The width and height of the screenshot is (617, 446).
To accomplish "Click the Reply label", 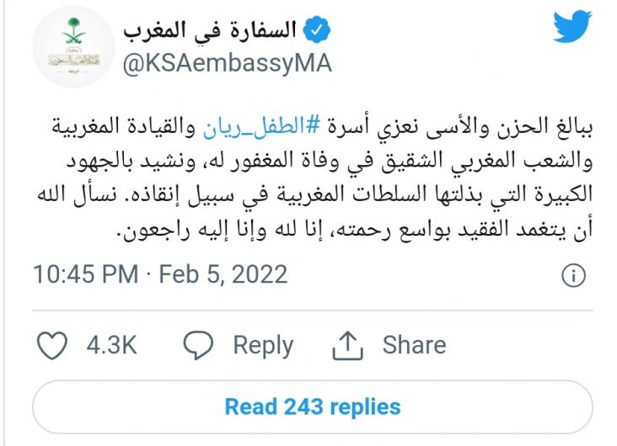I will [263, 346].
